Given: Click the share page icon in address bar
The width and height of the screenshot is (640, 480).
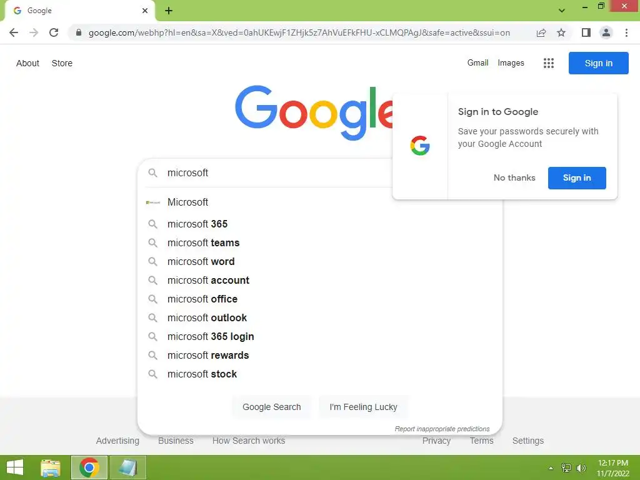Looking at the screenshot, I should tap(541, 32).
